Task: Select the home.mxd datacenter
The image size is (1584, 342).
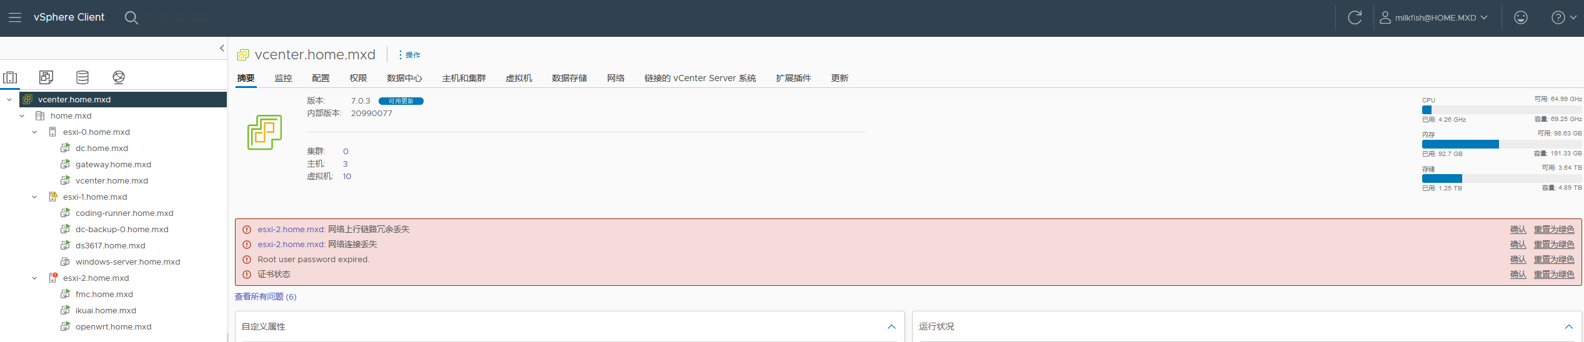Action: point(71,115)
